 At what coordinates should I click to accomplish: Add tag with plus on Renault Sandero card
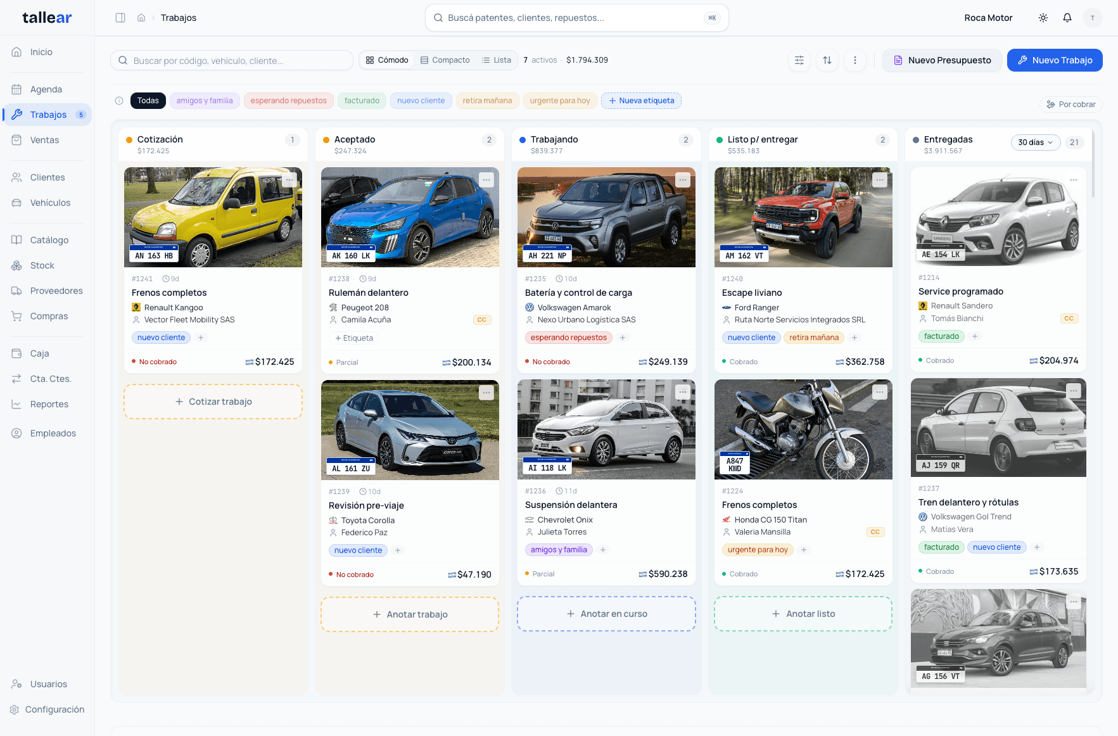(x=975, y=336)
